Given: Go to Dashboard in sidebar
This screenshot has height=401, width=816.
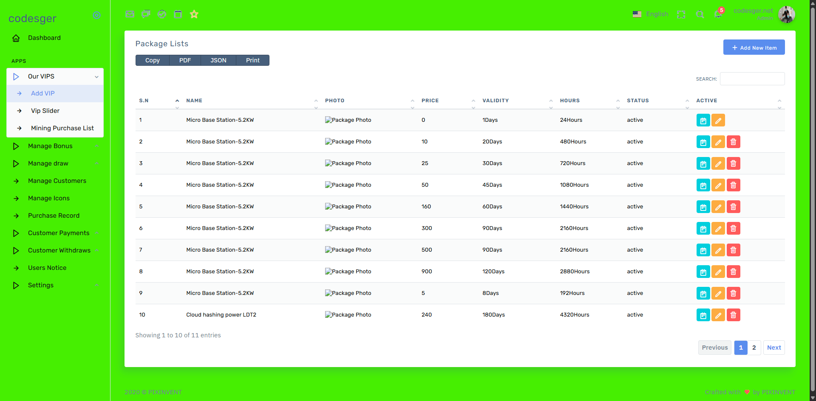Looking at the screenshot, I should point(55,38).
